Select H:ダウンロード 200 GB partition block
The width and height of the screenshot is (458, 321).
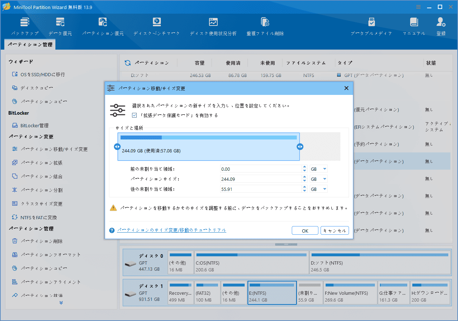430,293
